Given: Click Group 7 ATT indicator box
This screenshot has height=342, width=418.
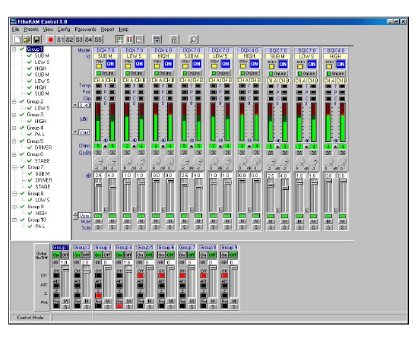Looking at the screenshot, I should (182, 286).
